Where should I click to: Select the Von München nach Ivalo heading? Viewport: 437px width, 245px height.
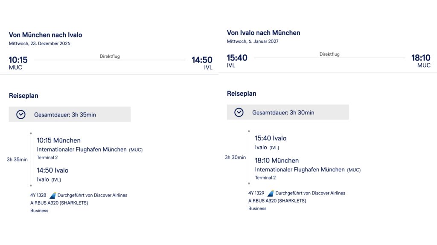point(45,34)
